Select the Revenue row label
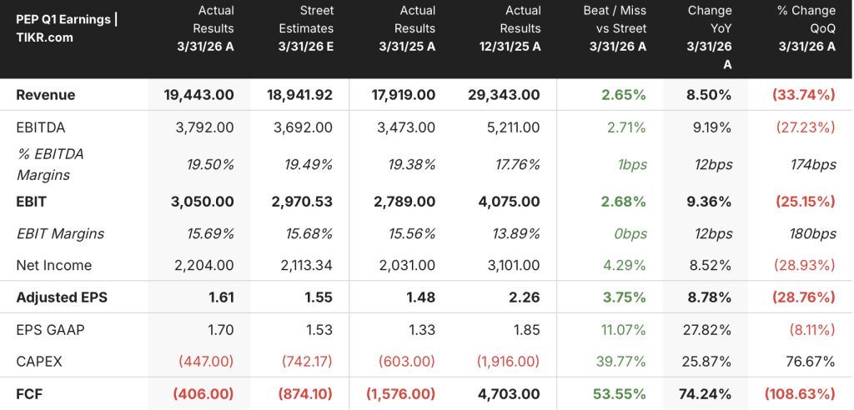 [x=46, y=95]
